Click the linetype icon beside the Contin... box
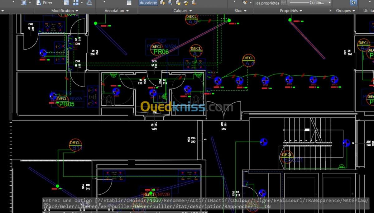374x213 pixels. [x=284, y=3]
